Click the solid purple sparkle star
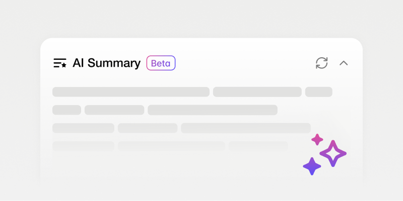Screen dimensions: 403x201 coord(312,166)
